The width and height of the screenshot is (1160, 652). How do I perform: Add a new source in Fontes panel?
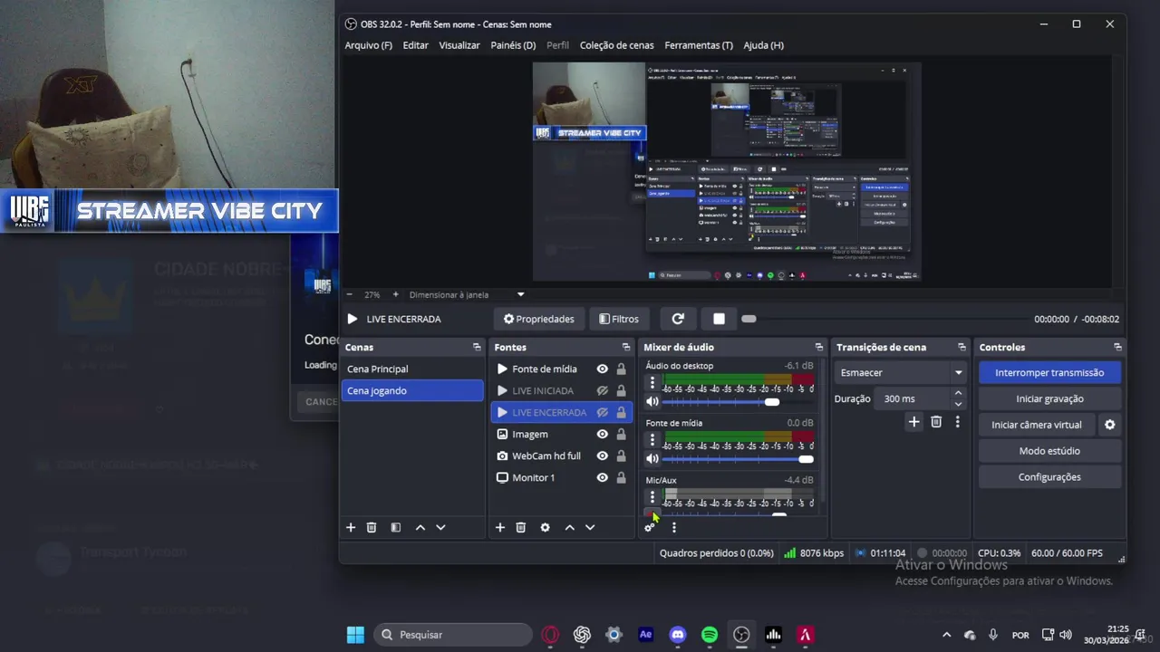click(499, 527)
